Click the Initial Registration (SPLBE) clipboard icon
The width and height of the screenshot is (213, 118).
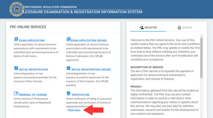(68, 68)
